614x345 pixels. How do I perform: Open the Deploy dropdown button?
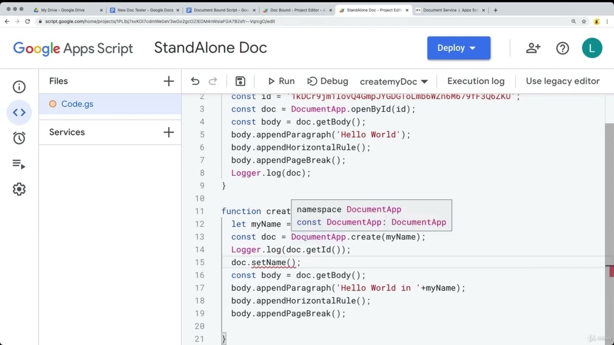pyautogui.click(x=459, y=48)
